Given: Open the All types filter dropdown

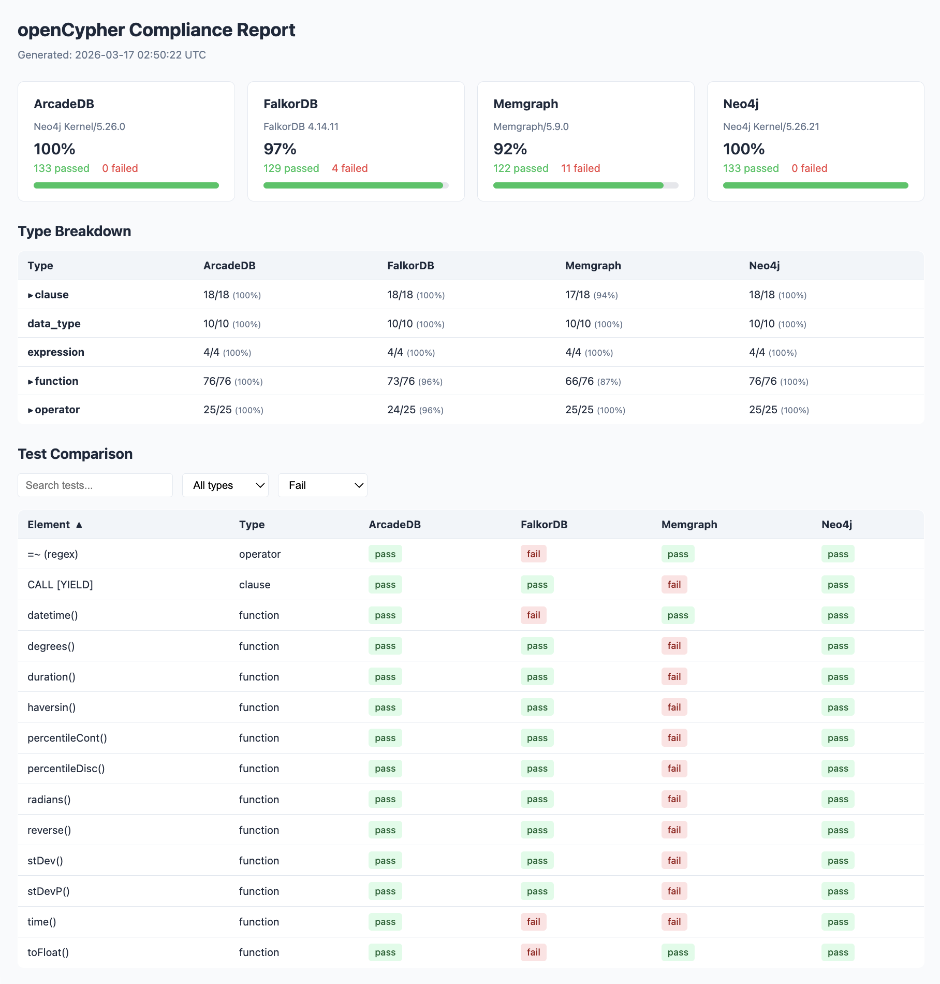Looking at the screenshot, I should click(x=225, y=485).
